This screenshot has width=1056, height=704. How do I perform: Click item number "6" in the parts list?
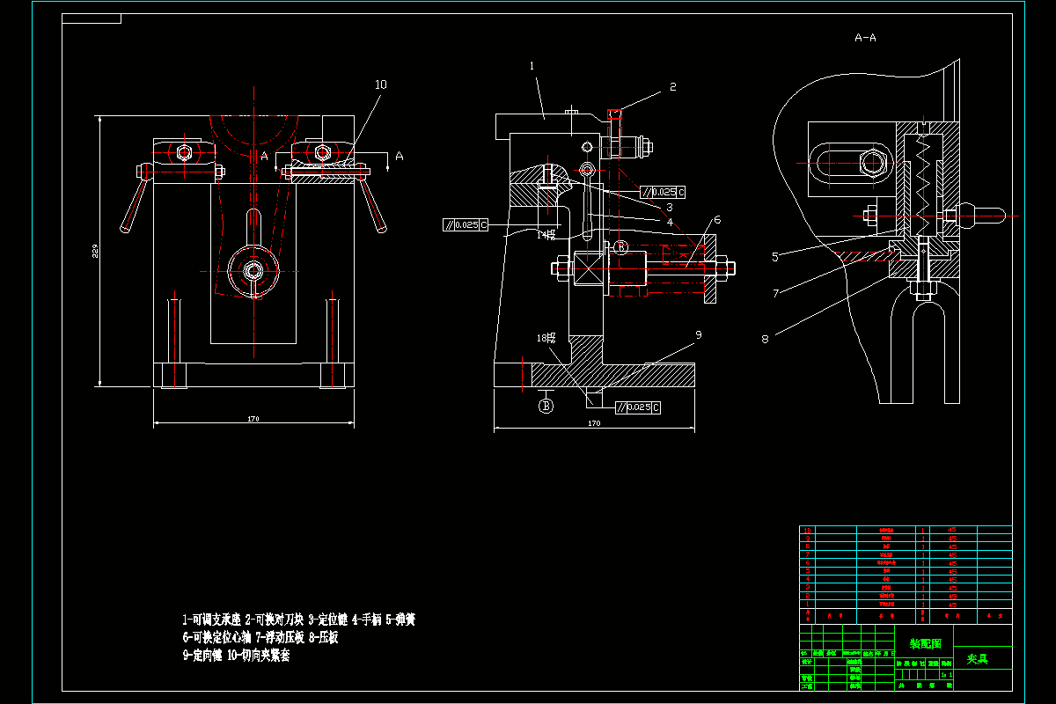tap(807, 562)
